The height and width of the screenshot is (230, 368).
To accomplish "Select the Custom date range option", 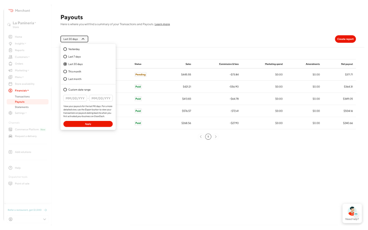I will pos(65,89).
